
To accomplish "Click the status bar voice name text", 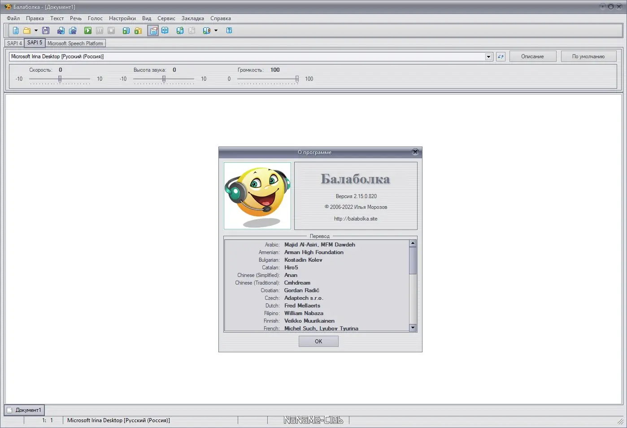I will (x=118, y=420).
